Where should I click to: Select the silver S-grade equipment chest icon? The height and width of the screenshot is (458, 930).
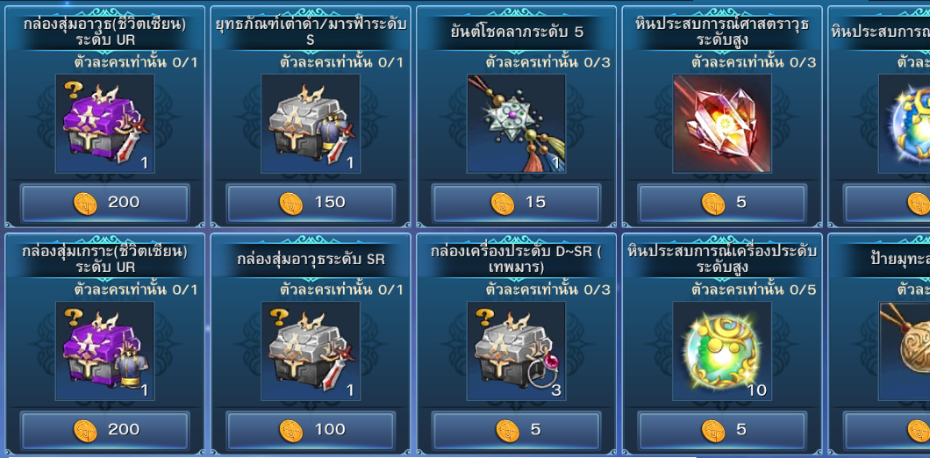tap(311, 124)
